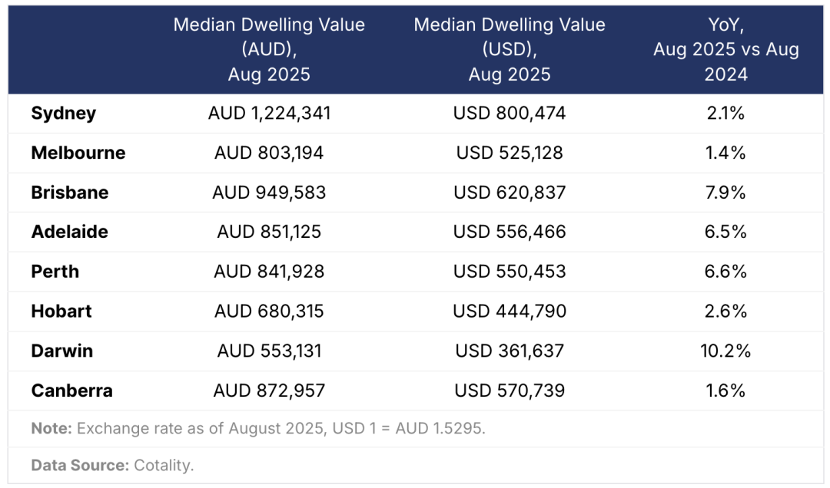The height and width of the screenshot is (488, 830).
Task: Select Melbourne's USD 525,128 value
Action: (510, 153)
